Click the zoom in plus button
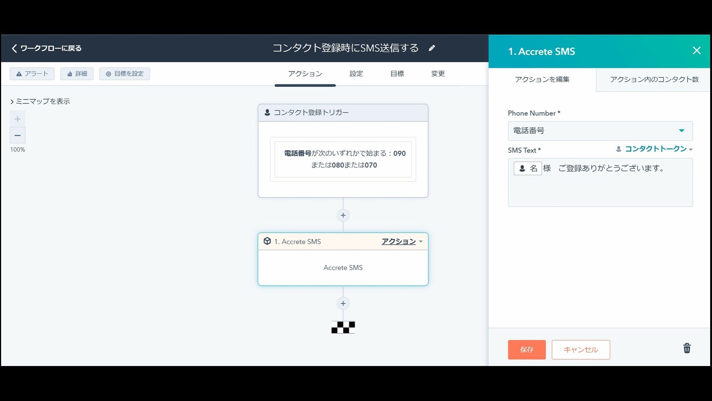This screenshot has width=712, height=401. [17, 119]
